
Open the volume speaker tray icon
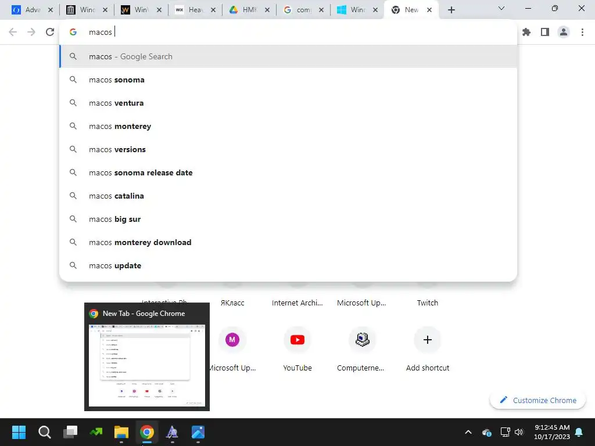pyautogui.click(x=519, y=432)
